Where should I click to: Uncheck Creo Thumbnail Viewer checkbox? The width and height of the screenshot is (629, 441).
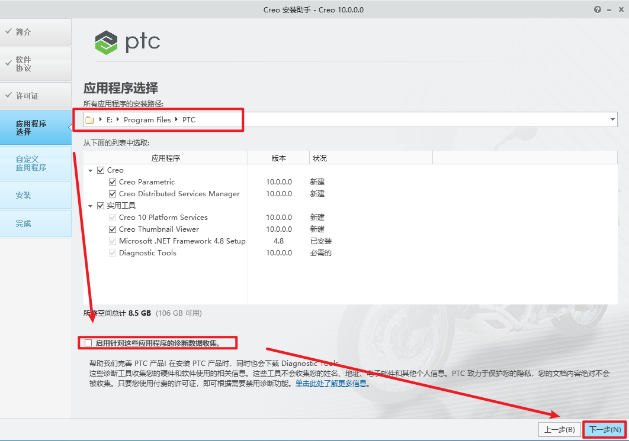(113, 229)
